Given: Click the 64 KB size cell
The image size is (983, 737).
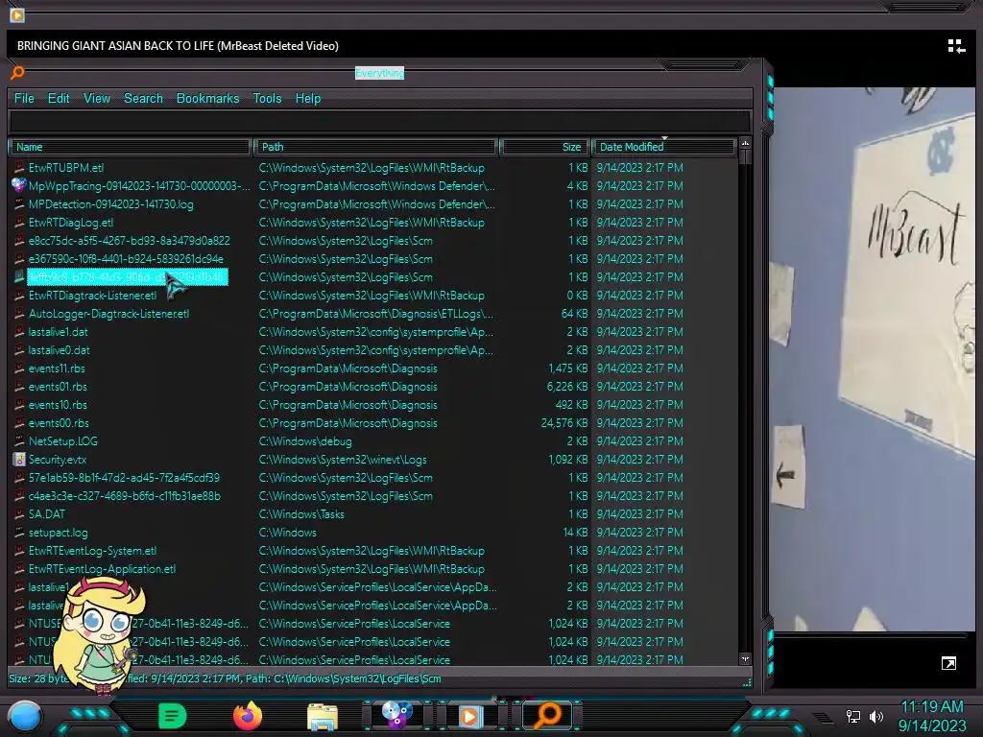Looking at the screenshot, I should tap(574, 314).
